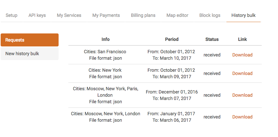View the Block logs tab
The height and width of the screenshot is (137, 278).
click(210, 15)
